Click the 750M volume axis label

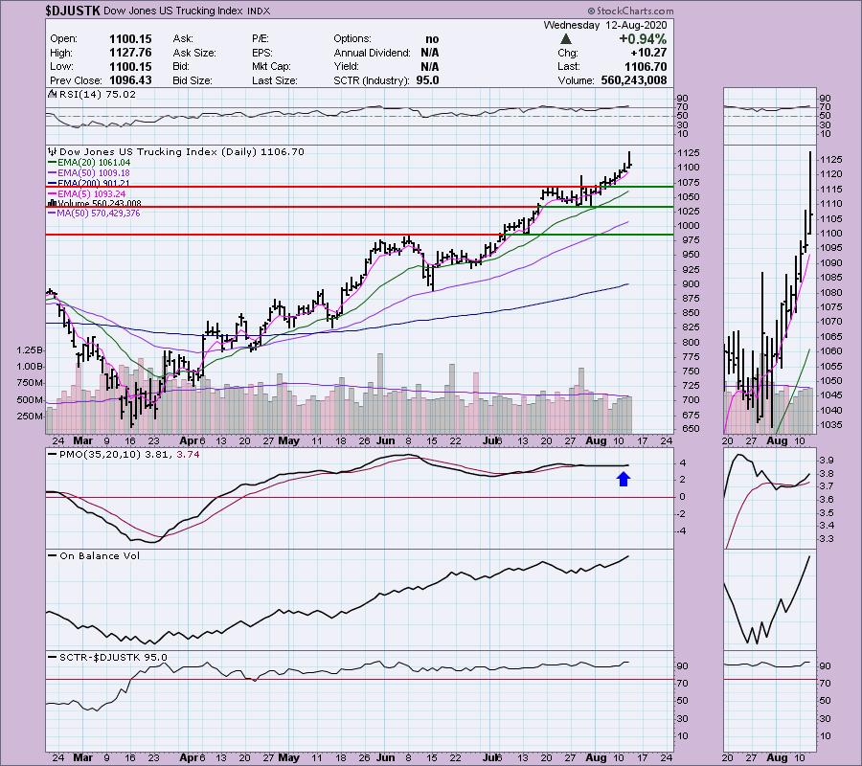pos(31,383)
